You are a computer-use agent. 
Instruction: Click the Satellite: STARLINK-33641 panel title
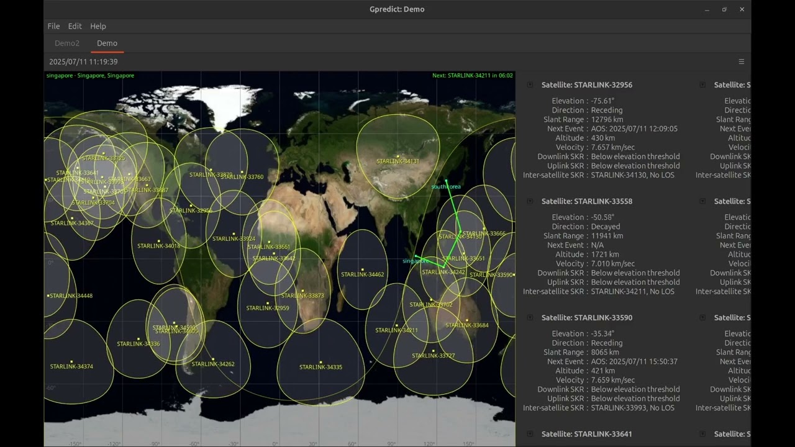pos(587,434)
